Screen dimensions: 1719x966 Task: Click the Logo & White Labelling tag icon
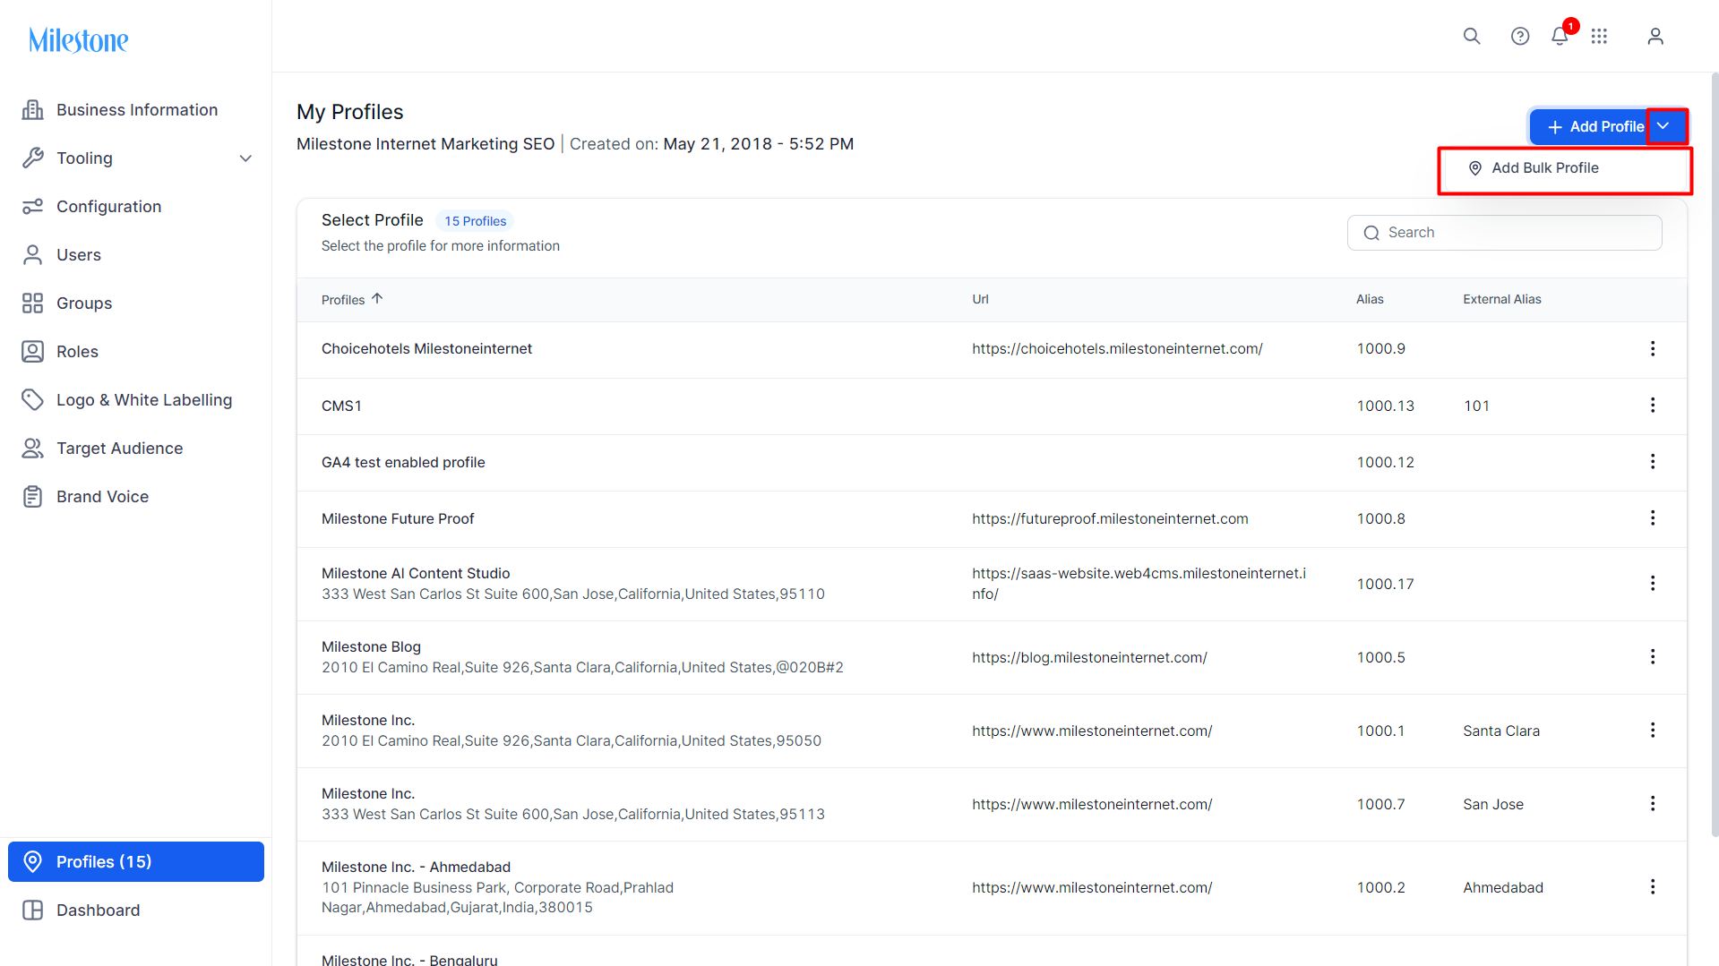33,399
